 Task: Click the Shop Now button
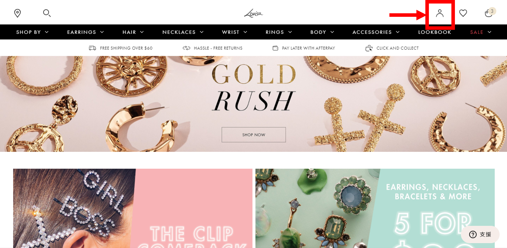254,135
